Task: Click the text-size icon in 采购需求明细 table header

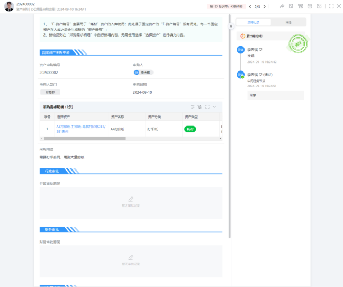Action: pos(193,106)
